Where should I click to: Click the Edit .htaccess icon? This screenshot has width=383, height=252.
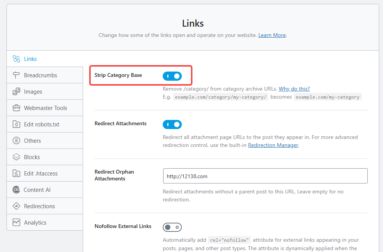tap(17, 173)
